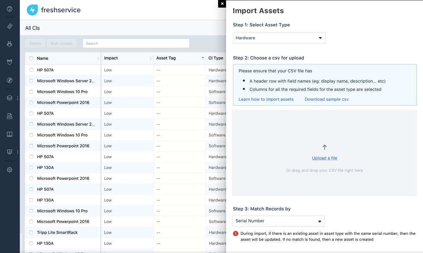This screenshot has width=423, height=253.
Task: Open the Tickets icon in the sidebar
Action: 10,26
